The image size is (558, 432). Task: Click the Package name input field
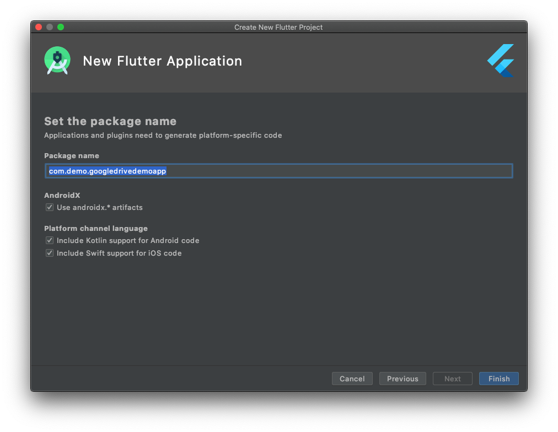tap(278, 171)
